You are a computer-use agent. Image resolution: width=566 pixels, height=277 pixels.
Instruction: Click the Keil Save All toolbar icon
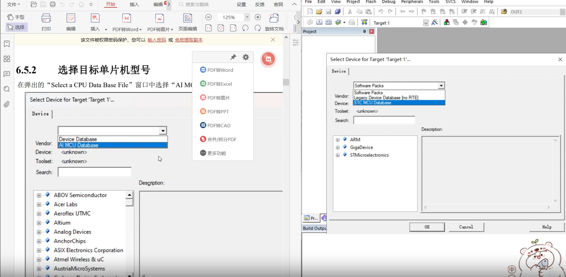338,12
